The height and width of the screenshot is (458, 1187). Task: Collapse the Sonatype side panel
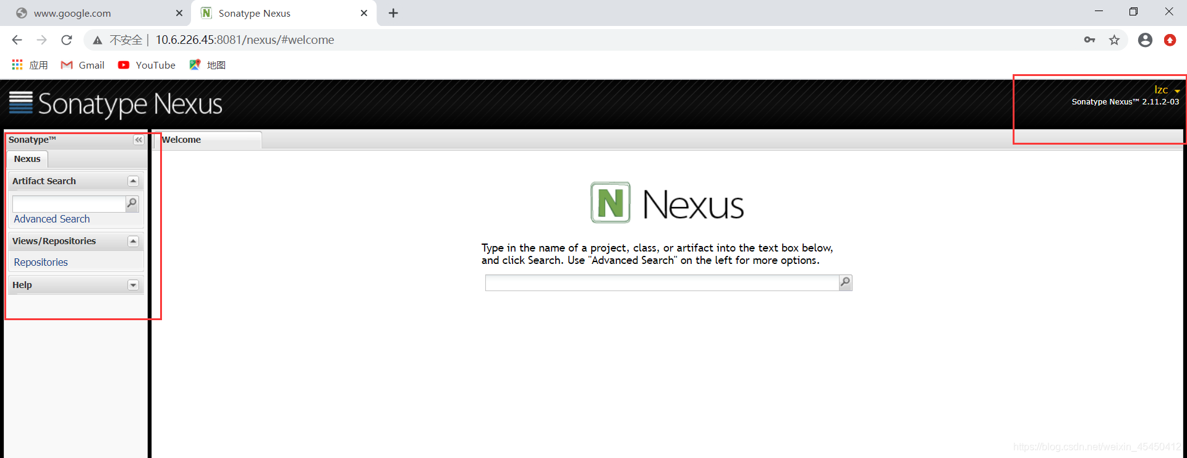click(138, 140)
